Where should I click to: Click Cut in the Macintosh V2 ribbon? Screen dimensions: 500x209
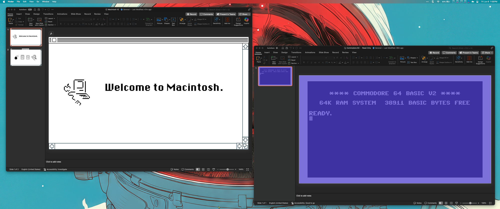(18, 18)
